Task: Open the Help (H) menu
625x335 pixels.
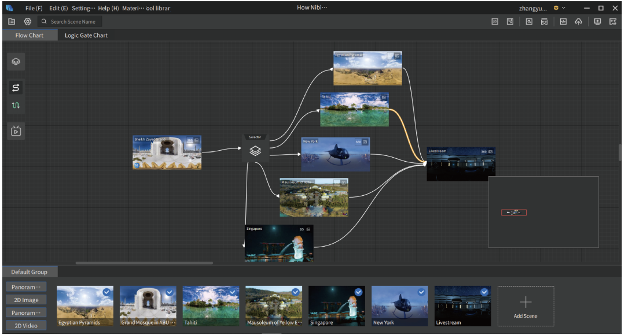Action: click(x=108, y=8)
